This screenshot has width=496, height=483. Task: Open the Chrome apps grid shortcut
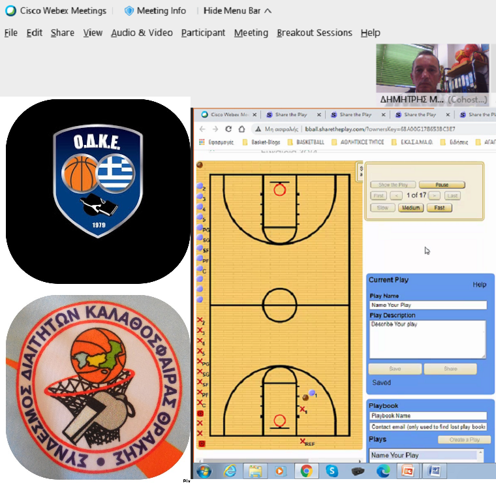202,142
